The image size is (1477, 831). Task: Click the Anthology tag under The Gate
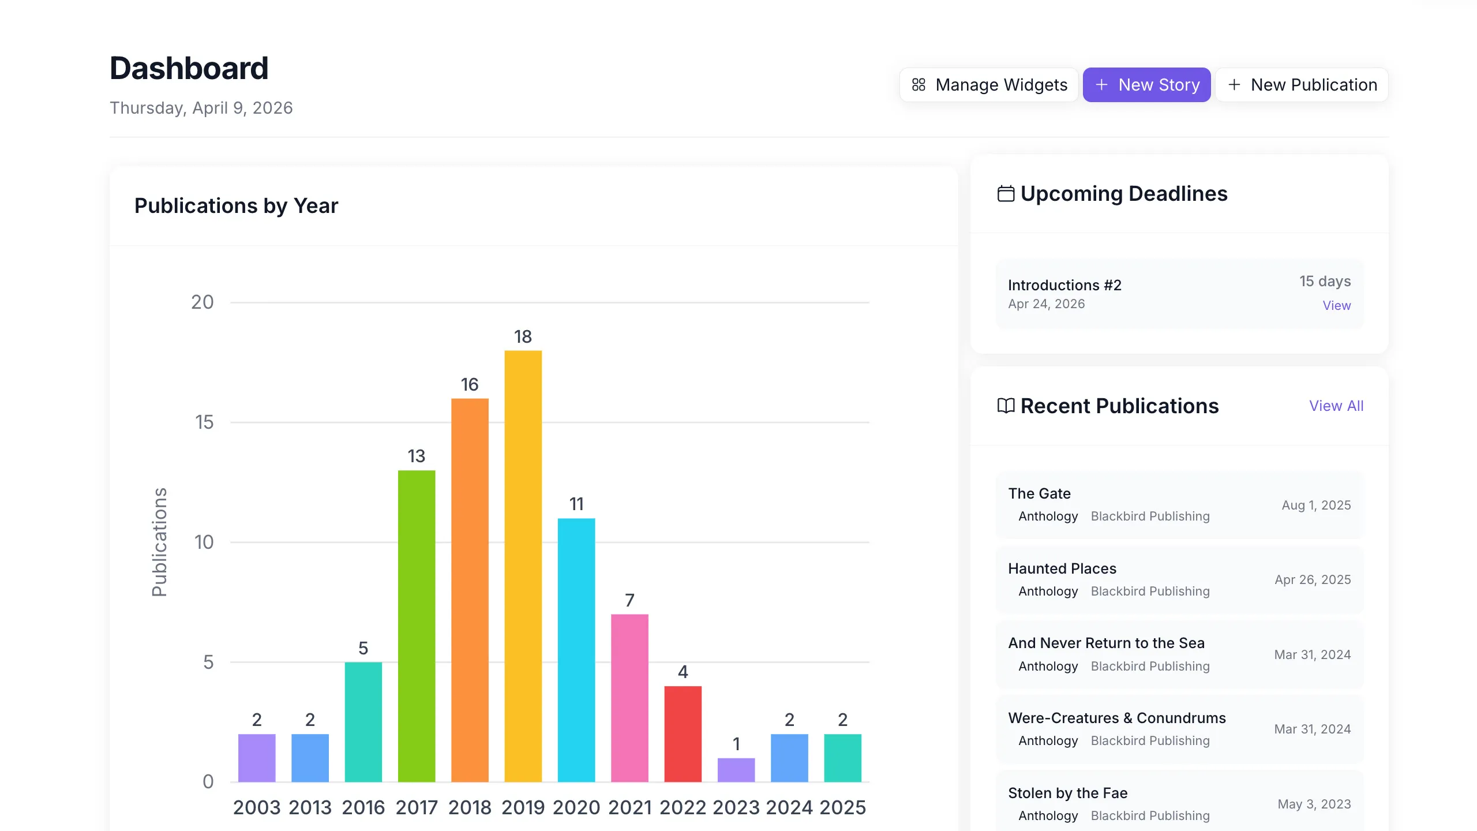[1048, 516]
